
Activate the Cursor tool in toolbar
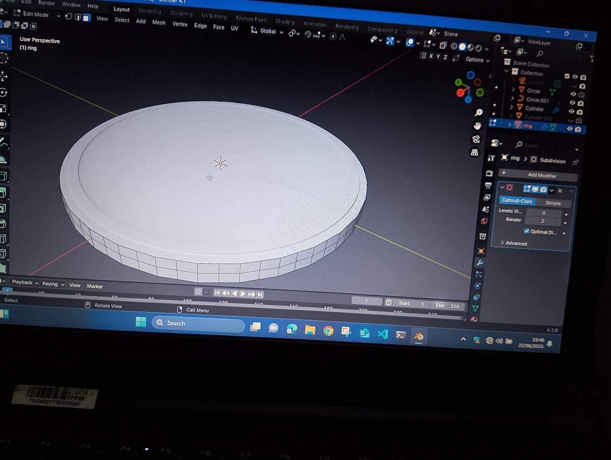[3, 59]
